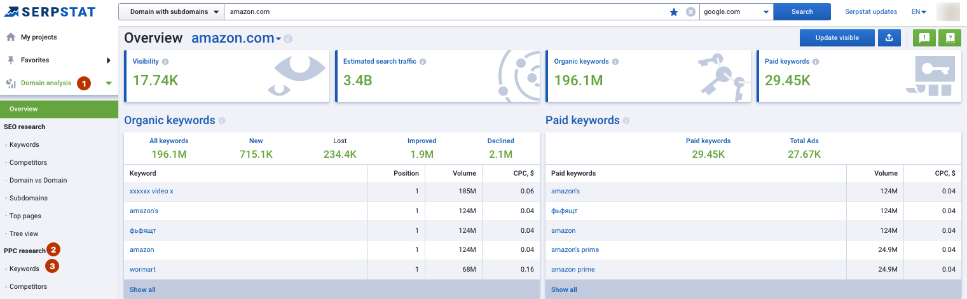Open Keywords under PPC research
The image size is (967, 299).
click(x=24, y=268)
